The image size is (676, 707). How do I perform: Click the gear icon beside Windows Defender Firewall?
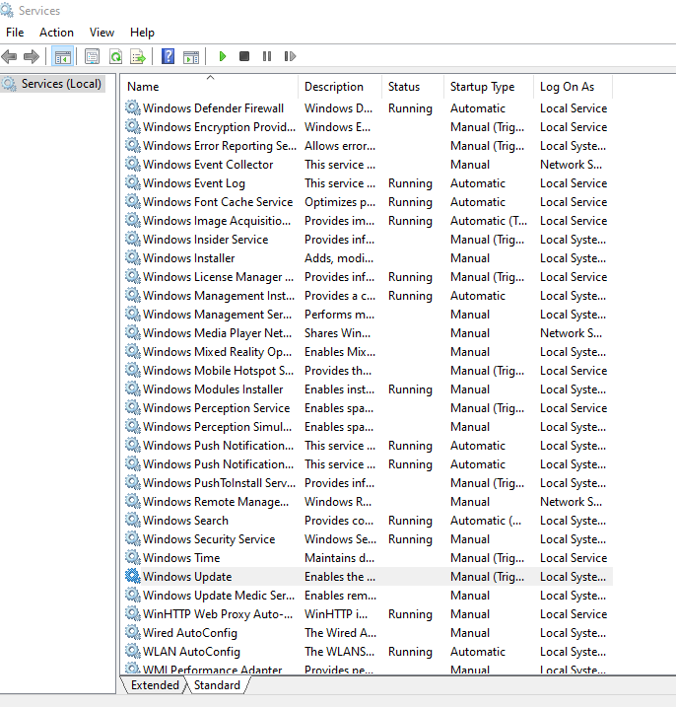(132, 107)
